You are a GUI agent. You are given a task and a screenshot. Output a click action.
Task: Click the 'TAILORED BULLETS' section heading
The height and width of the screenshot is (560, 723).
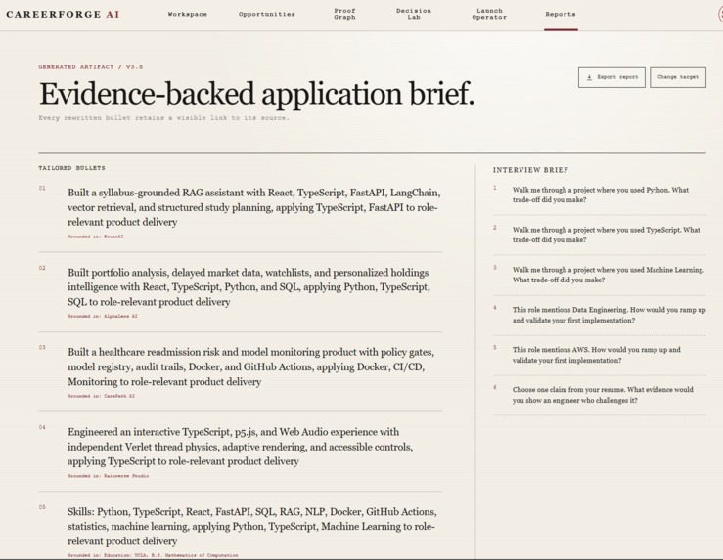pos(71,168)
